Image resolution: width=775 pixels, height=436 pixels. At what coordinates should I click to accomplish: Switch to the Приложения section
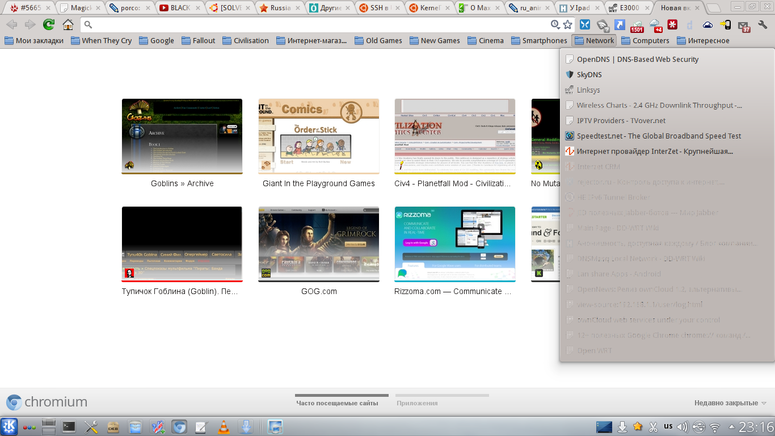[417, 403]
